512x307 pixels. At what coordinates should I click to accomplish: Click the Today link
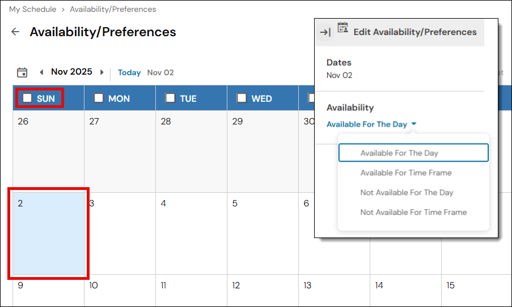[129, 72]
